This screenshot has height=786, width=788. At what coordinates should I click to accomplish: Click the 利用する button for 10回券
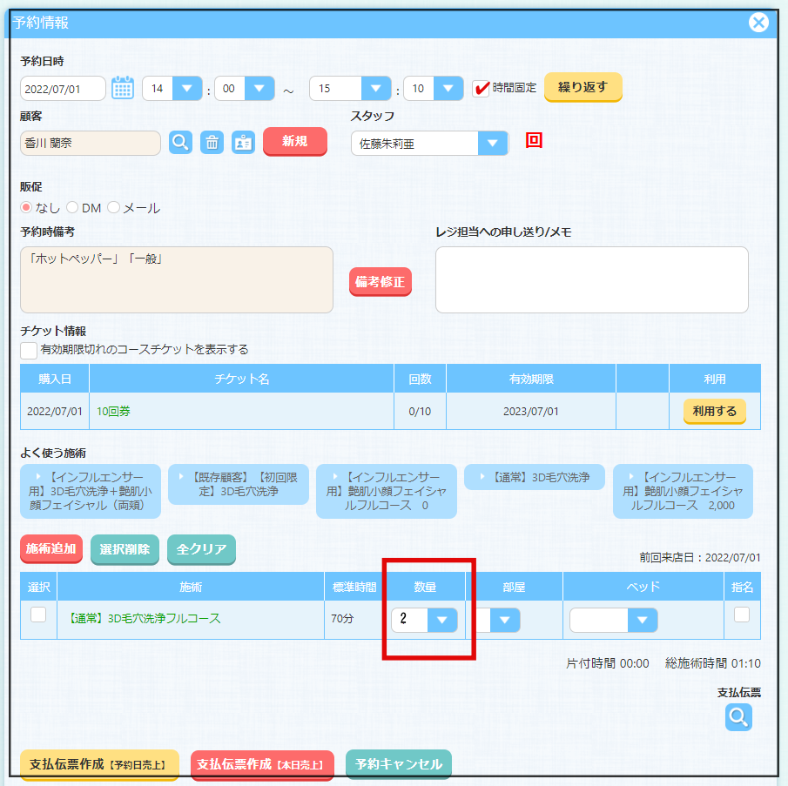click(714, 411)
